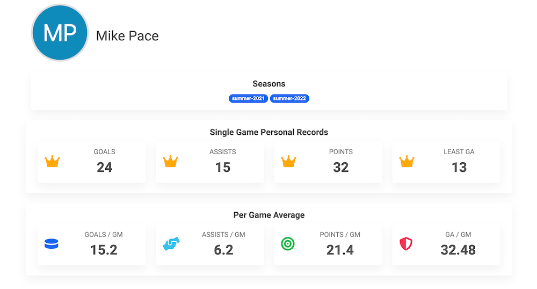Image resolution: width=537 pixels, height=289 pixels.
Task: Select the summer-2021 season tag
Action: coord(248,99)
